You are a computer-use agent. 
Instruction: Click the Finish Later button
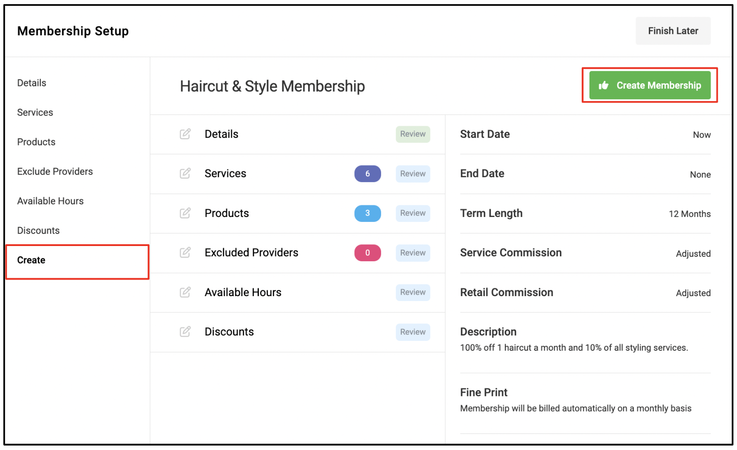(x=673, y=31)
